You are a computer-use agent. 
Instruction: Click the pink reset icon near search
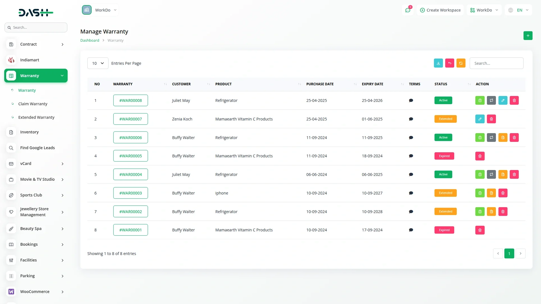point(449,63)
